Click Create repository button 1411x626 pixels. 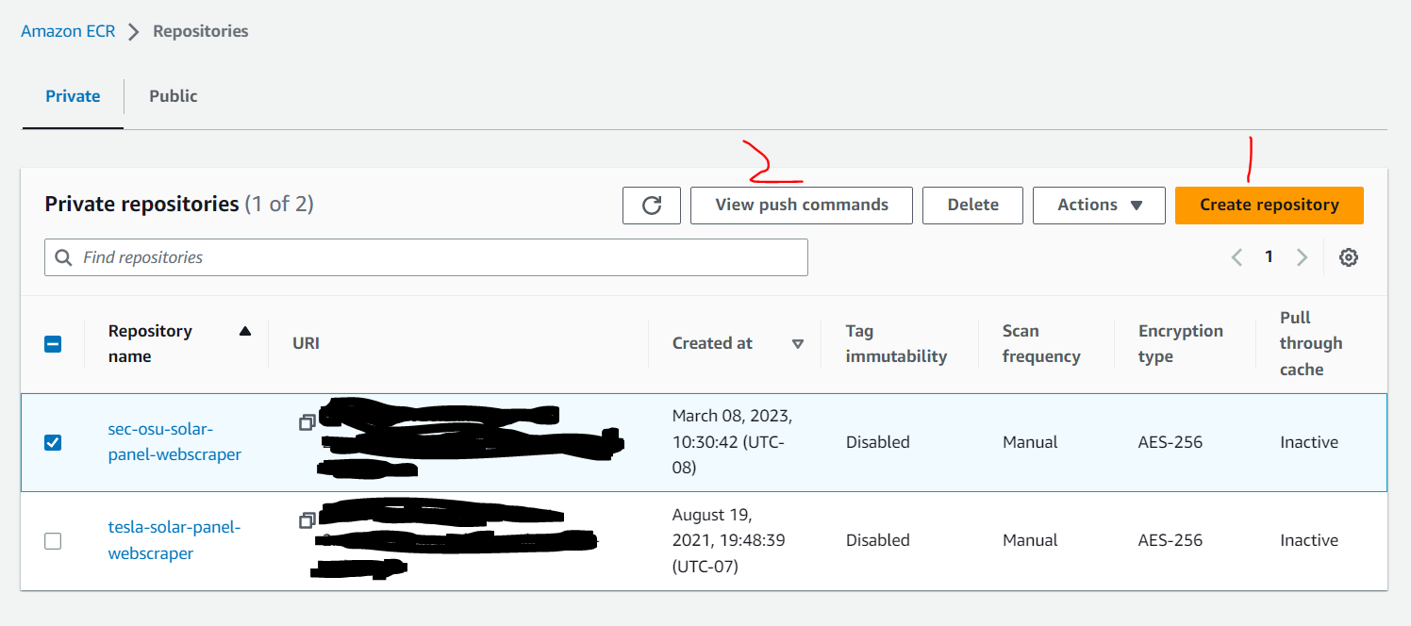click(1270, 206)
